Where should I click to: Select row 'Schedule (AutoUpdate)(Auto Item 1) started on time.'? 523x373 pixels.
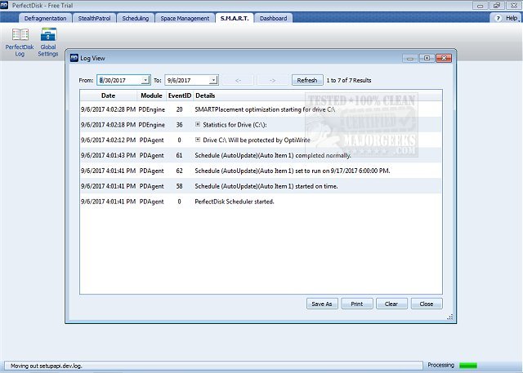[x=261, y=186]
